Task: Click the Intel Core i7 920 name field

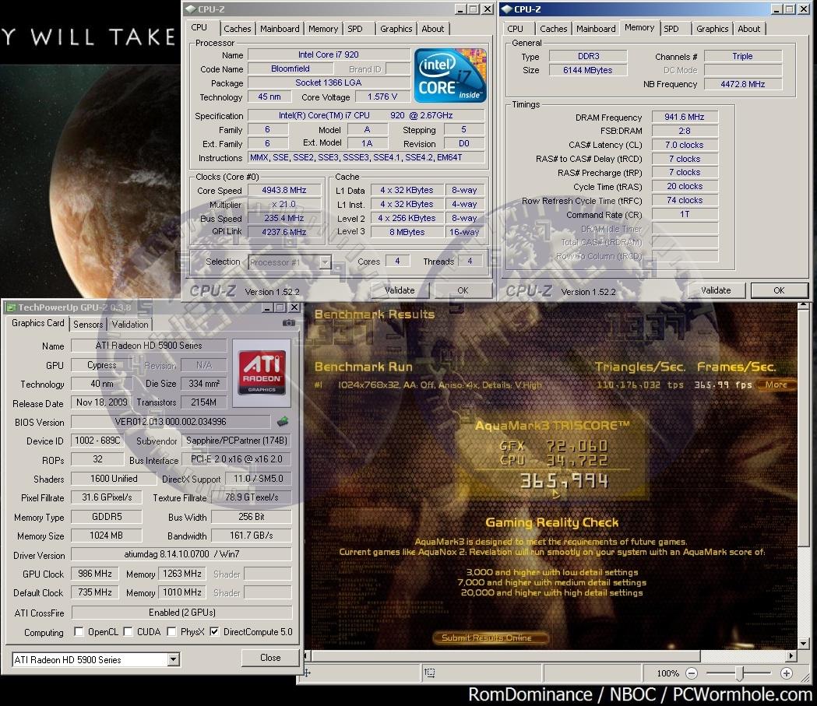Action: click(x=329, y=54)
